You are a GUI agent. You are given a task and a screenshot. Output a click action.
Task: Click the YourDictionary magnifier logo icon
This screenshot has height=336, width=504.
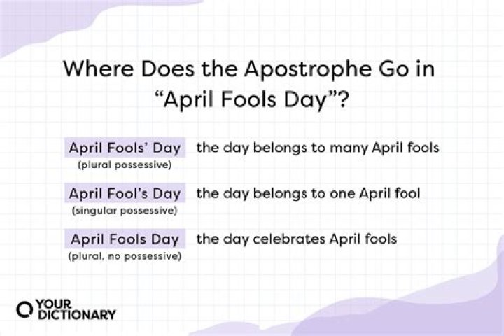24,309
